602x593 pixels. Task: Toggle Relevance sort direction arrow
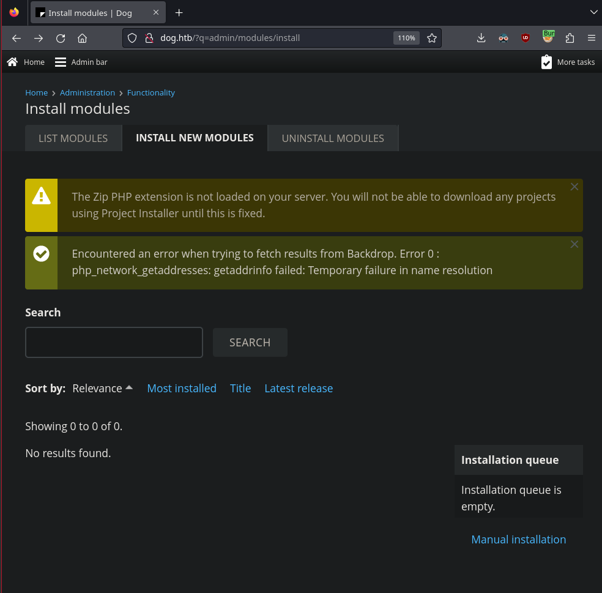[x=129, y=387]
